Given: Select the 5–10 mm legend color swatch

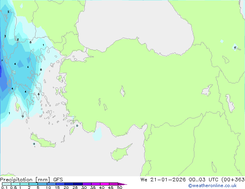Looking at the screenshot, I should point(43,184).
